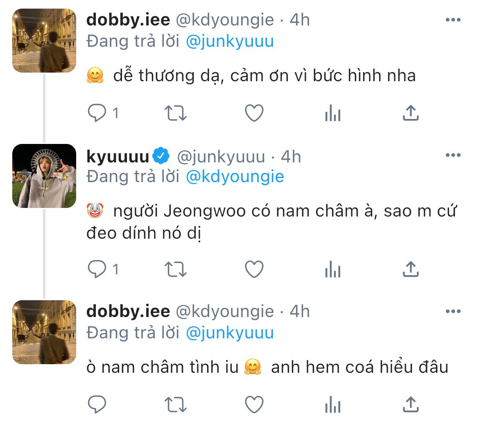Reply to kyuuuu's Jeongwoo tweet
Screen dimensions: 479x422
[97, 269]
